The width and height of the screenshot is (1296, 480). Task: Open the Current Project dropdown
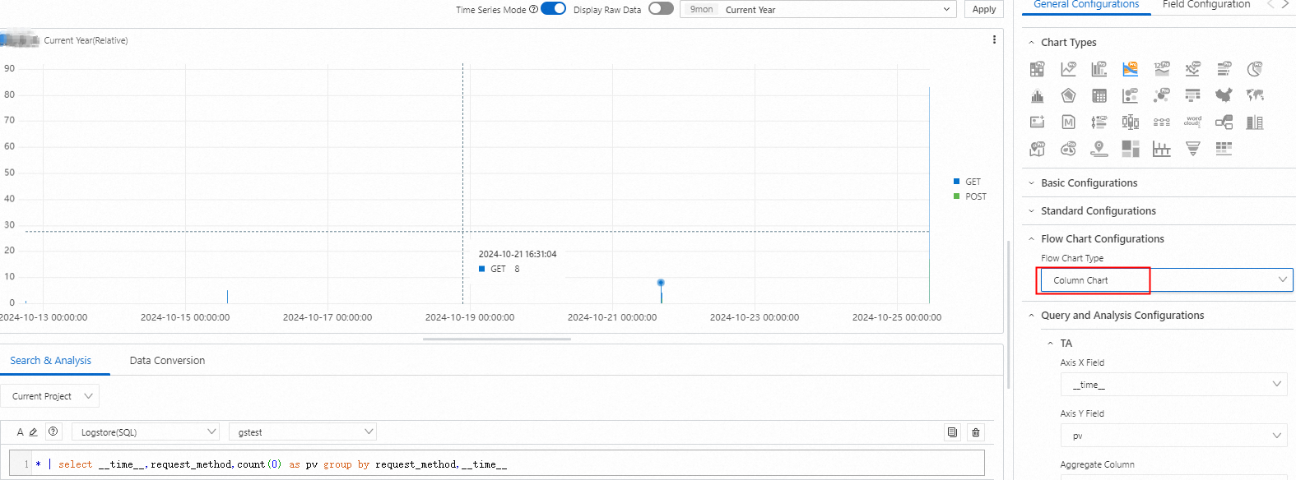(50, 396)
